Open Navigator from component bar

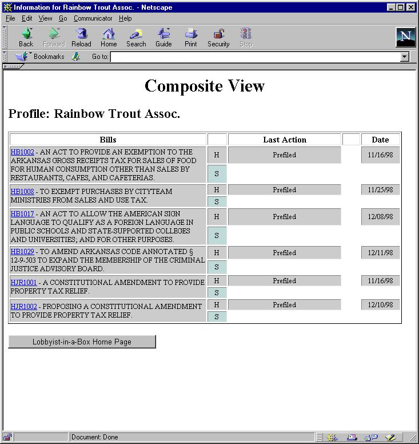(x=332, y=438)
